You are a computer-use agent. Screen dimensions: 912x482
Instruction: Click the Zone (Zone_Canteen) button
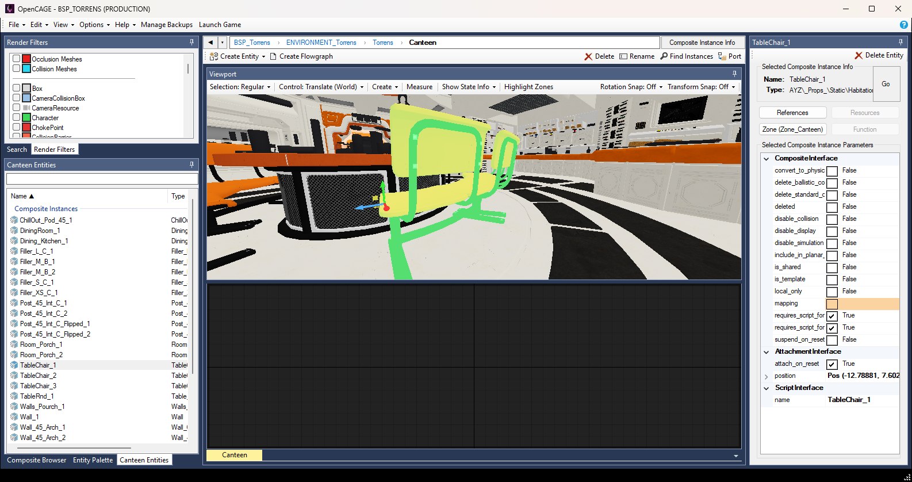click(x=792, y=129)
